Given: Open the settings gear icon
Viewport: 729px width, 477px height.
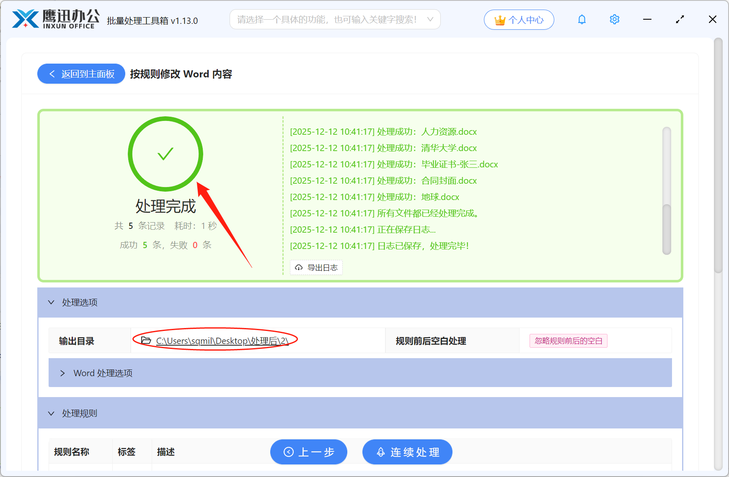Looking at the screenshot, I should point(614,19).
